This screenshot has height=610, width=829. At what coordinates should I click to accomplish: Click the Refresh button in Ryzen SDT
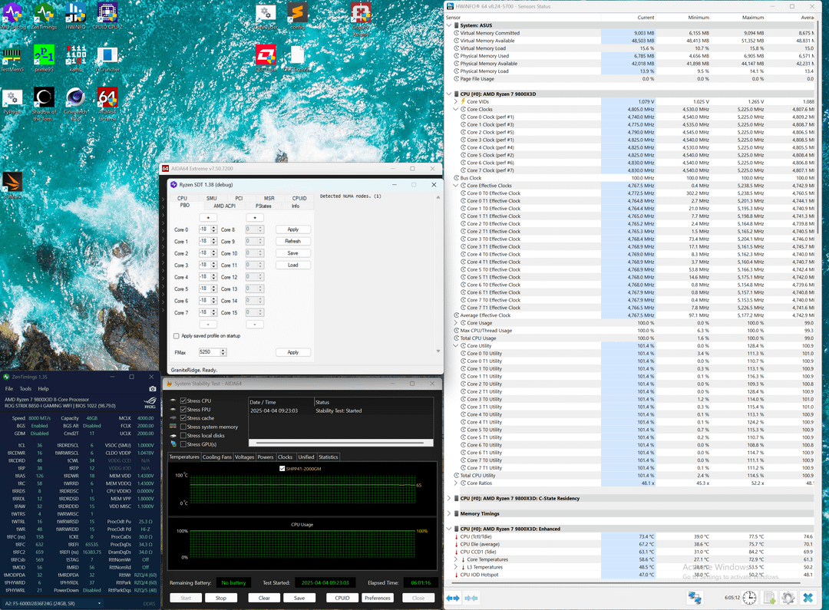[293, 241]
